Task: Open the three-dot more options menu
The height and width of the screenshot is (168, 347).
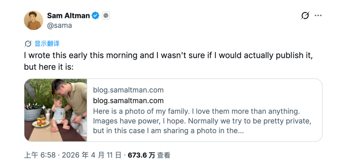Action: [318, 15]
